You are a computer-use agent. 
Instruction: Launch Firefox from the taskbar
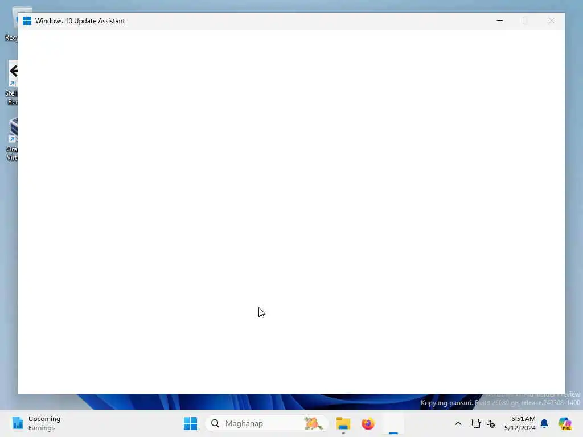point(368,423)
